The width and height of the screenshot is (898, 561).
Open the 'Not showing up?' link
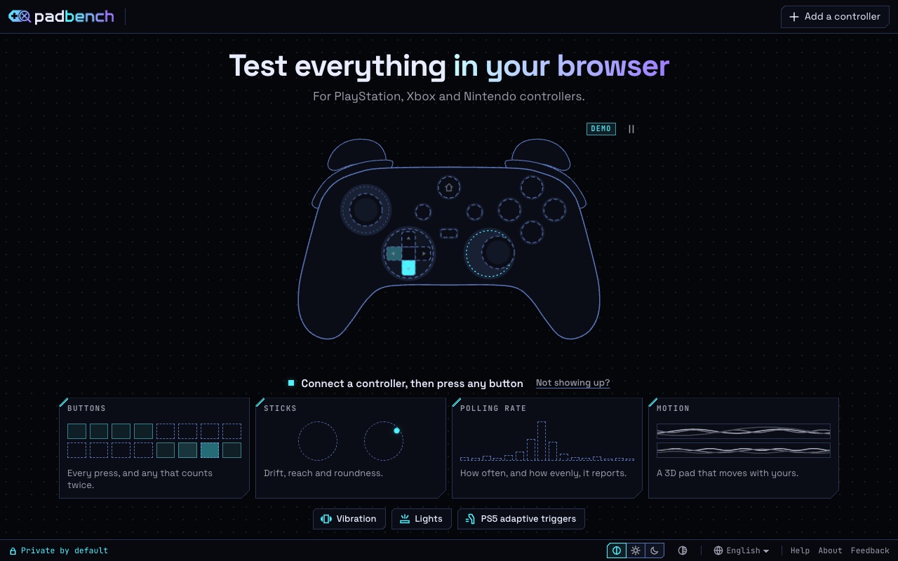573,383
